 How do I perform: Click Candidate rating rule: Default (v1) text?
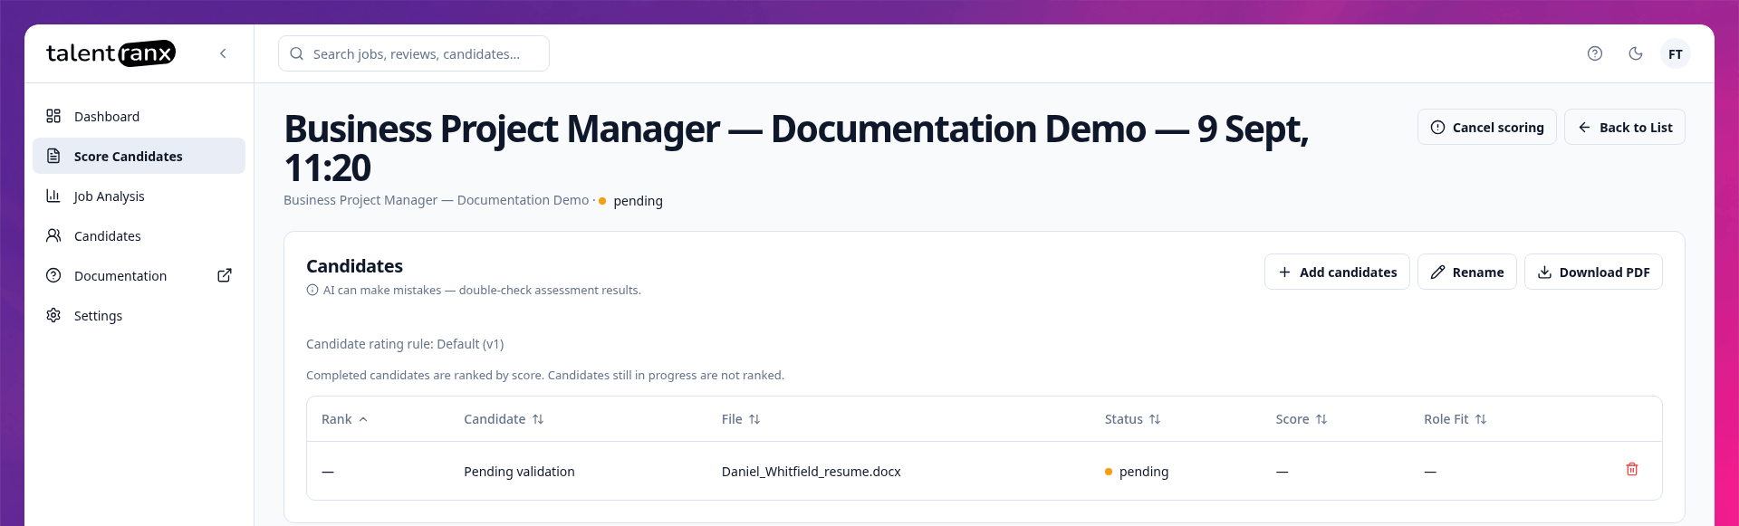tap(405, 344)
